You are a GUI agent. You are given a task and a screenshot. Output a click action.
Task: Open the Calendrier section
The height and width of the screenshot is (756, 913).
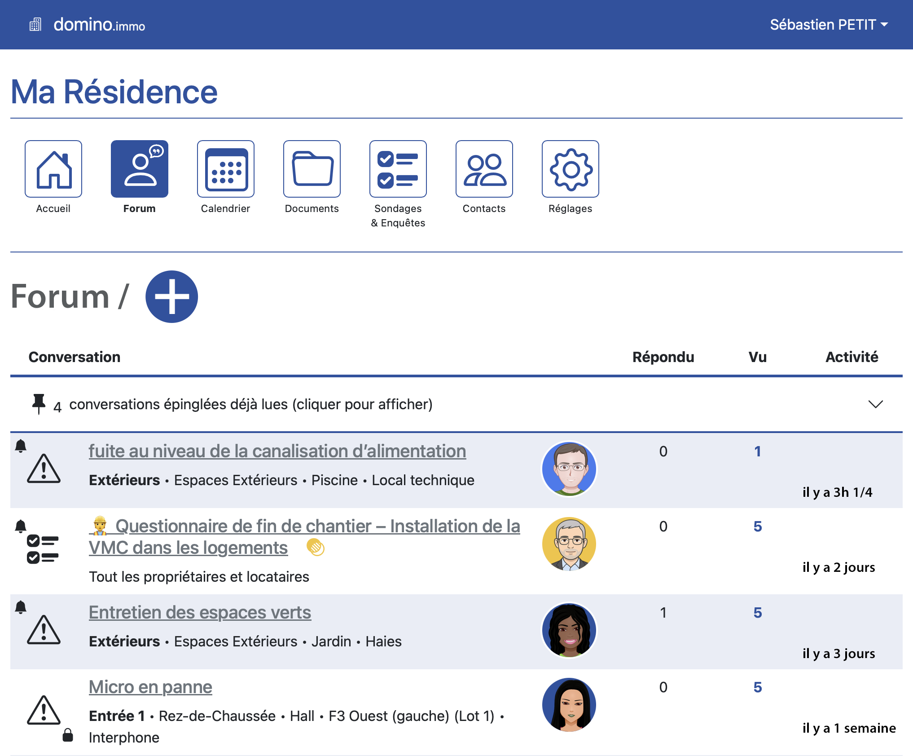225,169
